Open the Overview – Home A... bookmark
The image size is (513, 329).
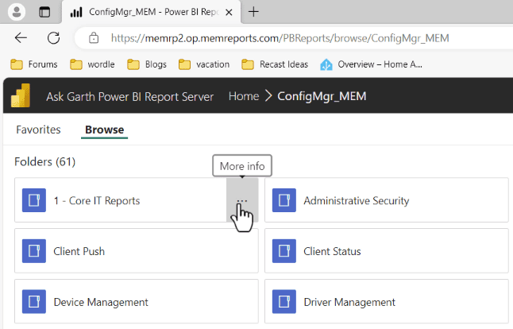pos(372,64)
